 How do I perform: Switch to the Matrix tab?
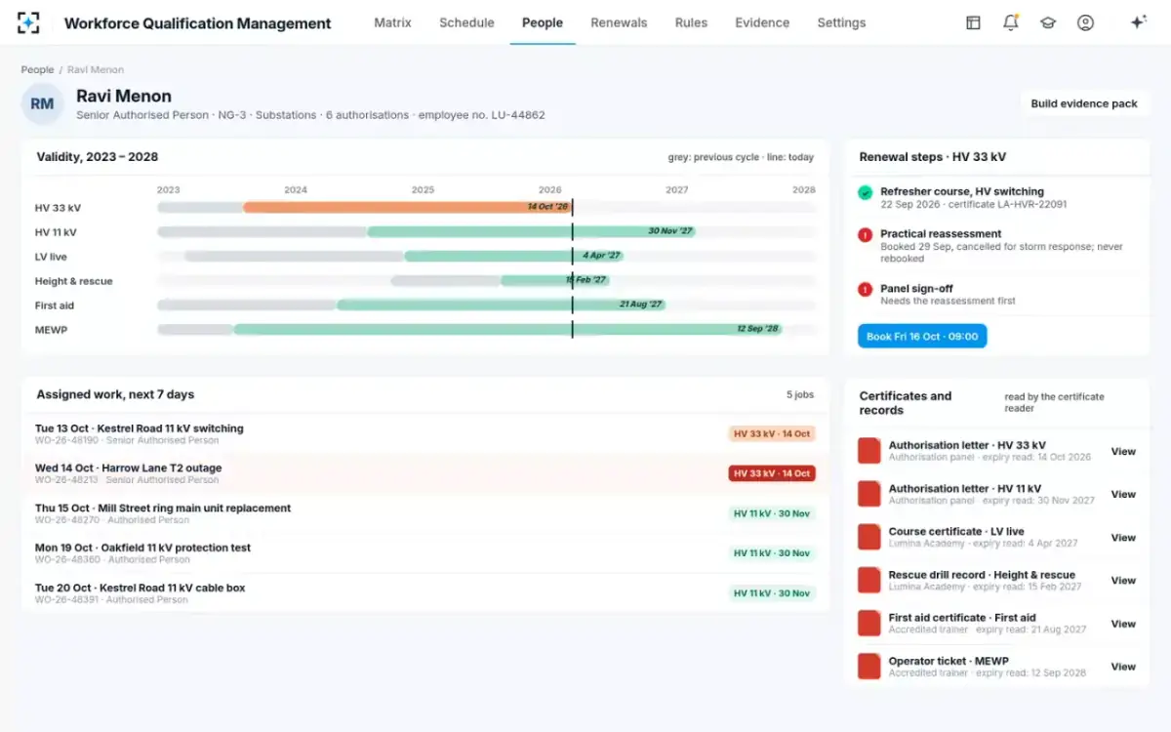pos(392,22)
